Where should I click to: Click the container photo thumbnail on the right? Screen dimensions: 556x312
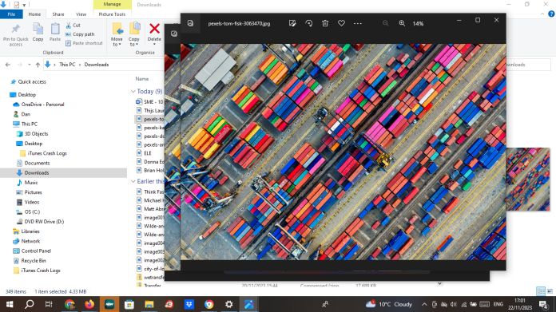pos(528,180)
